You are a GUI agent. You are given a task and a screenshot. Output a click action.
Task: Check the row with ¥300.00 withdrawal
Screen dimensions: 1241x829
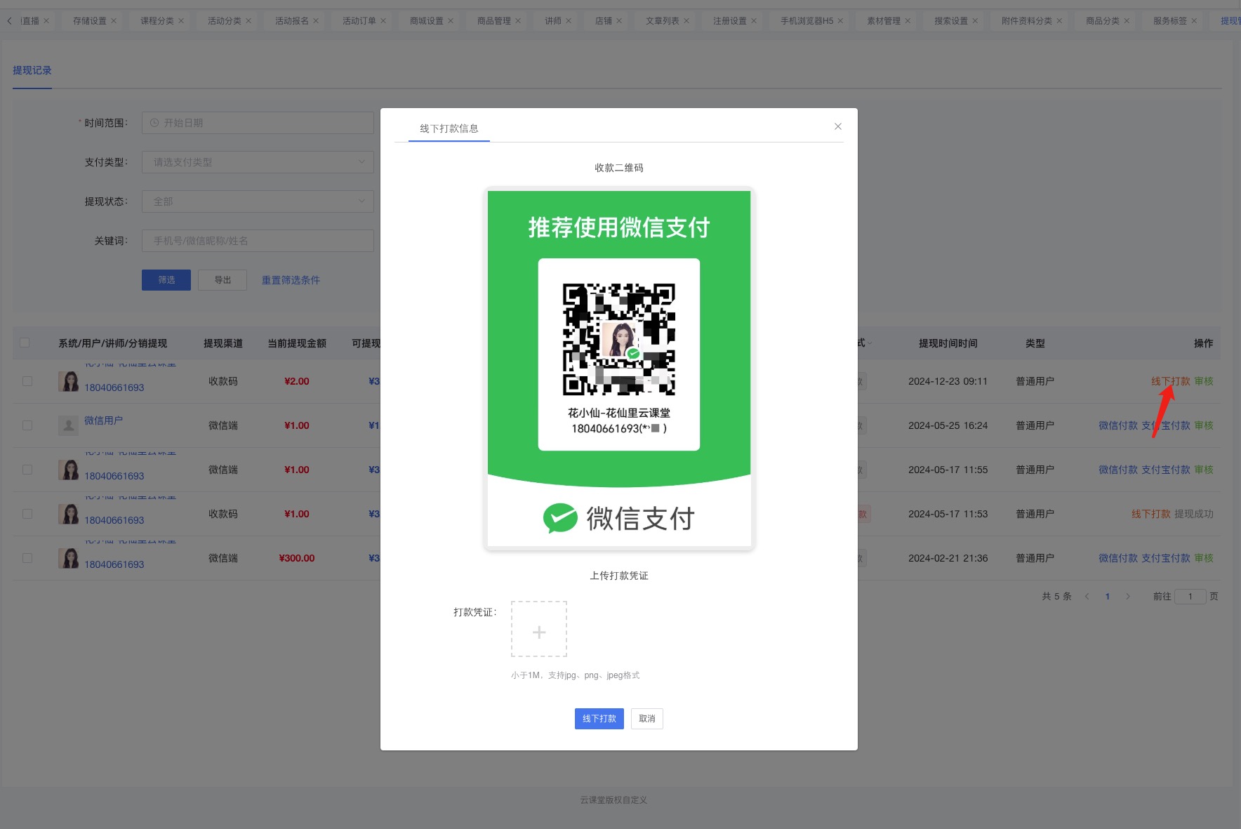[x=27, y=558]
